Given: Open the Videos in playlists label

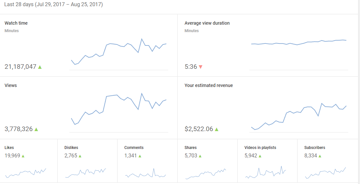Looking at the screenshot, I should (260, 147).
